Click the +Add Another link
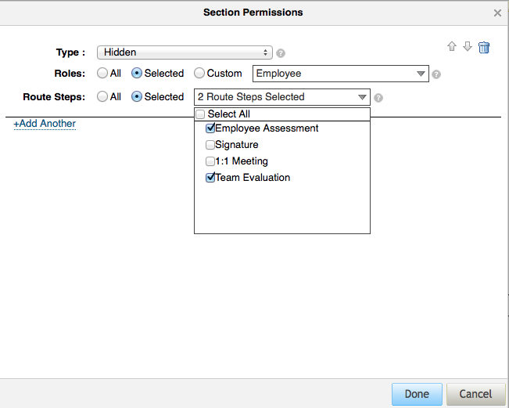This screenshot has width=509, height=408. click(45, 124)
